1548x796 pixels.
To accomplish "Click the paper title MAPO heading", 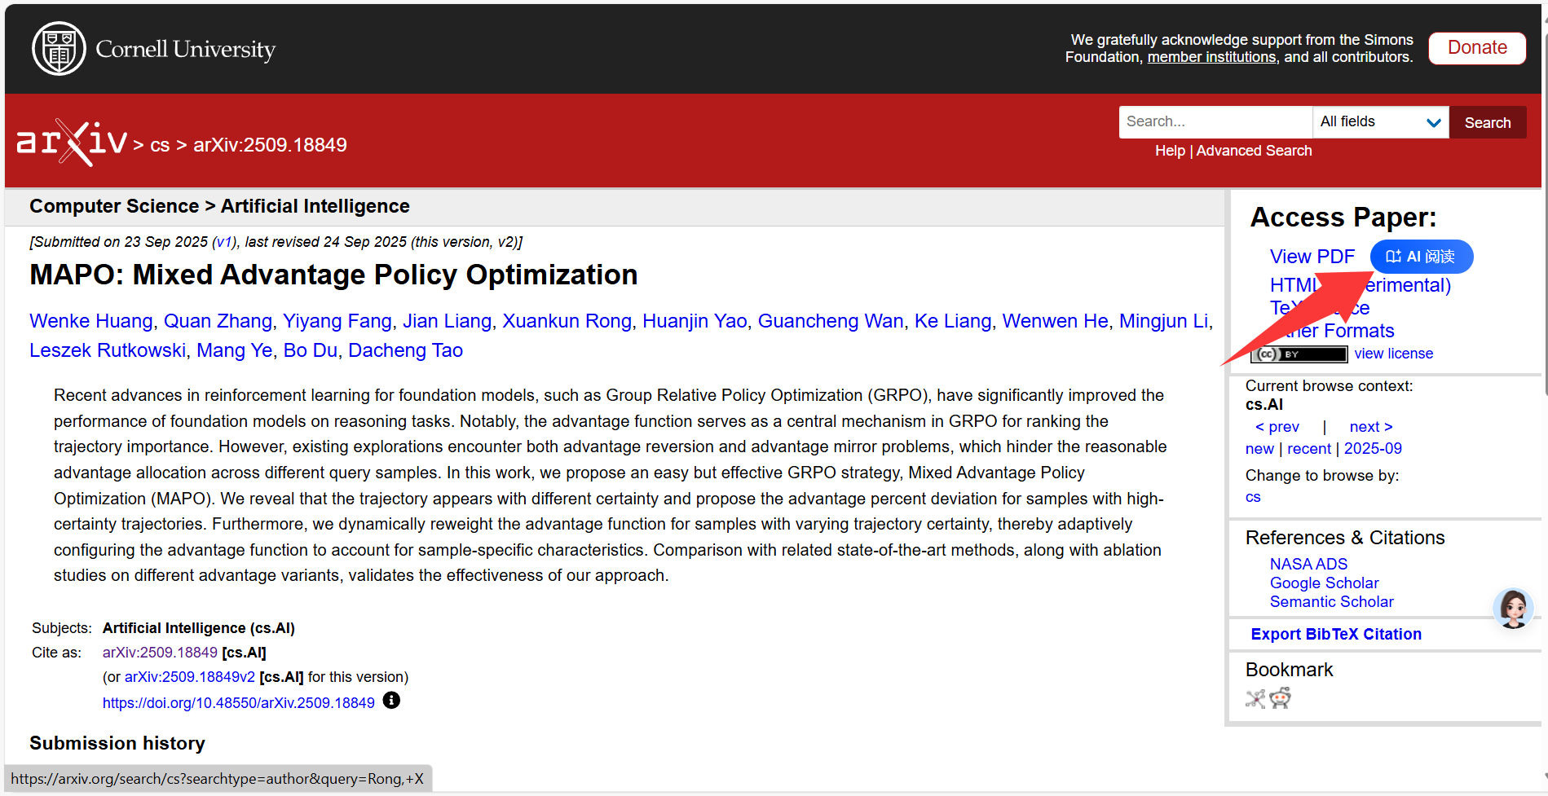I will pos(333,275).
